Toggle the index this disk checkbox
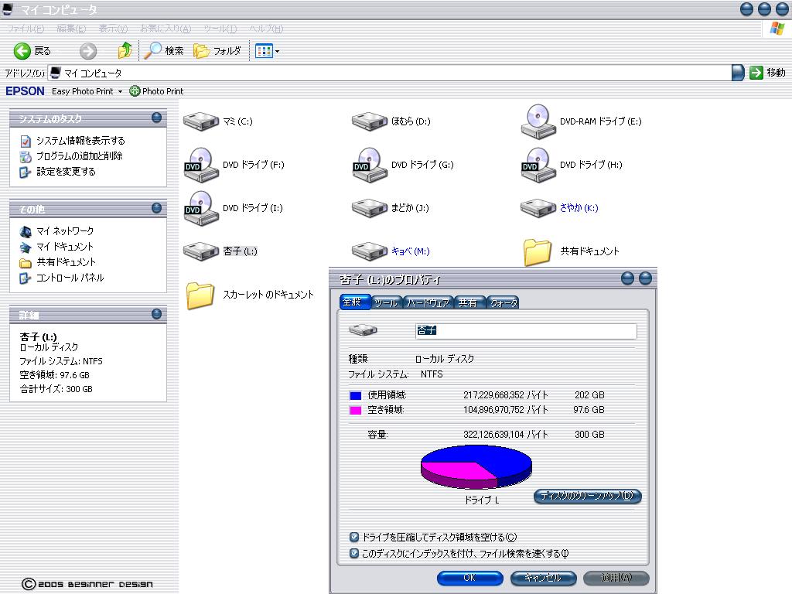The image size is (792, 594). pyautogui.click(x=354, y=553)
